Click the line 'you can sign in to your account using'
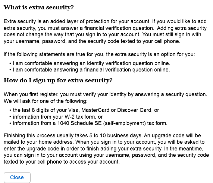The height and width of the screenshot is (183, 213). click(x=106, y=155)
